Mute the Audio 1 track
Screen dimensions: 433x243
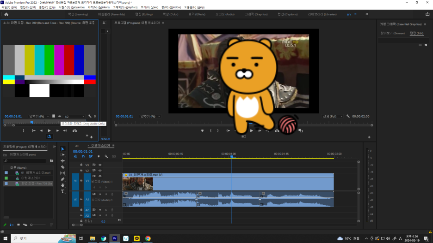100,194
